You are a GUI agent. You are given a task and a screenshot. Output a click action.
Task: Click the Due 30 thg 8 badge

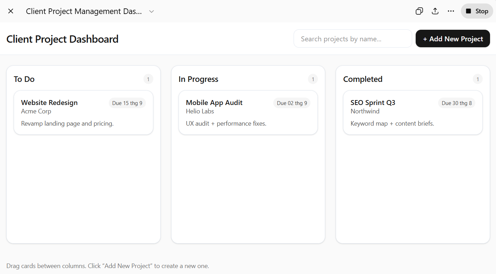click(457, 103)
